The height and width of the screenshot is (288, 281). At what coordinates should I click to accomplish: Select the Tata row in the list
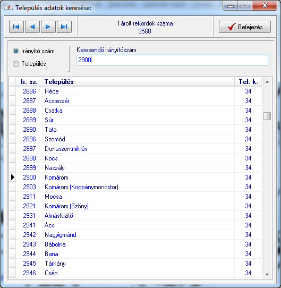pyautogui.click(x=135, y=130)
